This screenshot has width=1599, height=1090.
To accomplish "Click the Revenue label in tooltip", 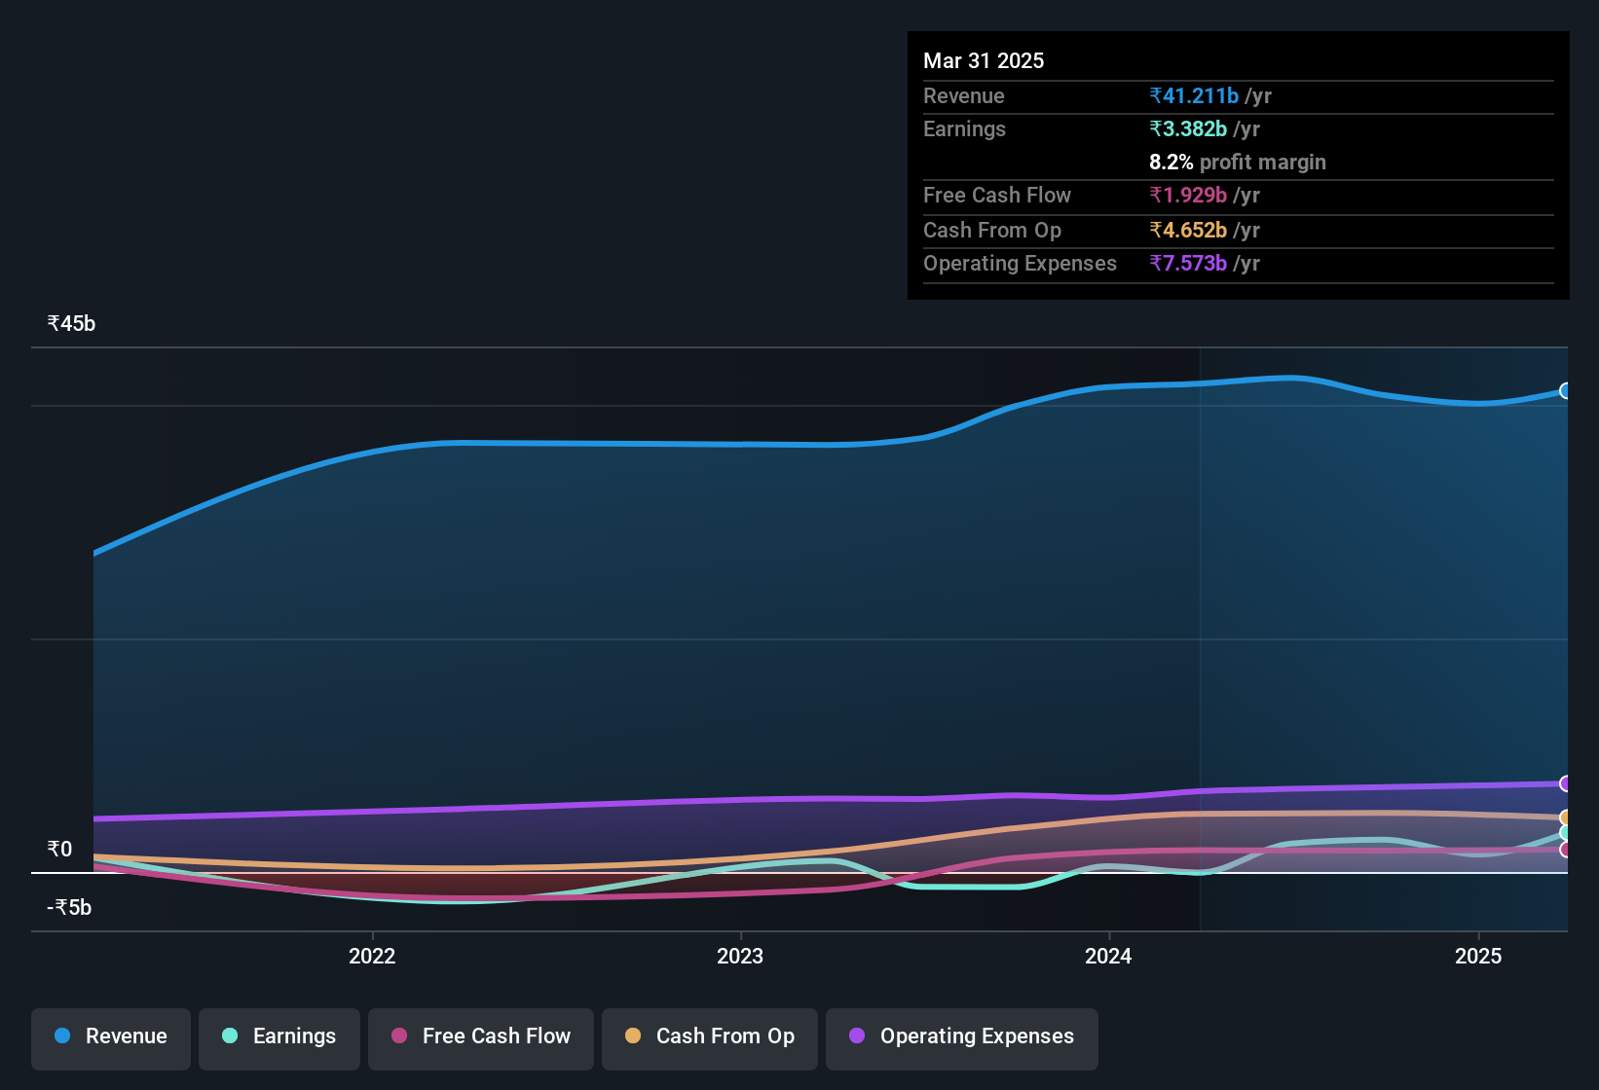I will click(963, 95).
